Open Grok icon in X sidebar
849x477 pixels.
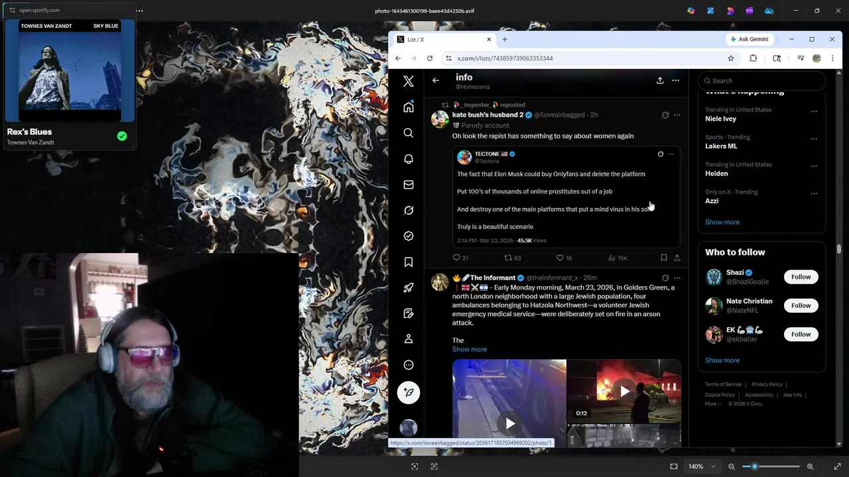pyautogui.click(x=409, y=211)
